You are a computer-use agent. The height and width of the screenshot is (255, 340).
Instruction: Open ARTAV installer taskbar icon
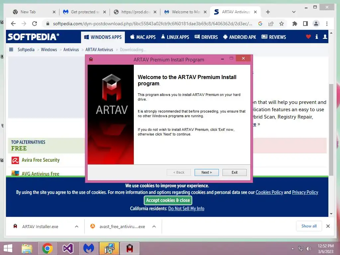coord(130,248)
